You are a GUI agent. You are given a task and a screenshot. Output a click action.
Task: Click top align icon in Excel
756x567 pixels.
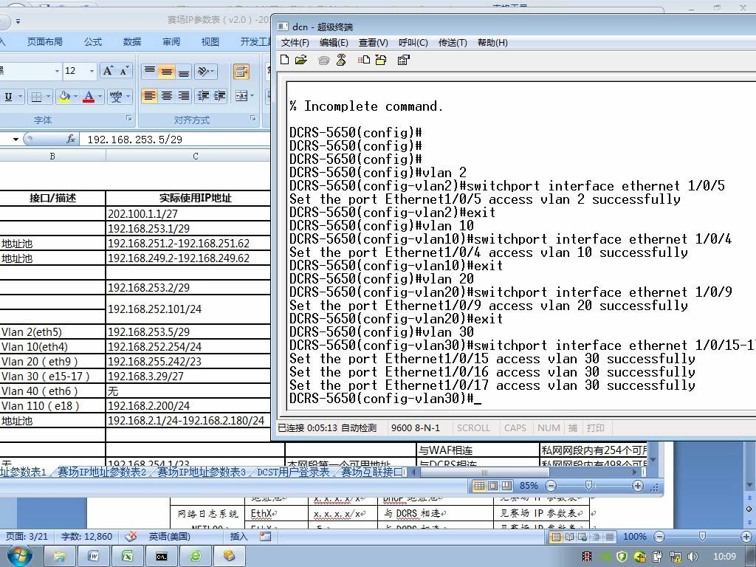tap(149, 72)
